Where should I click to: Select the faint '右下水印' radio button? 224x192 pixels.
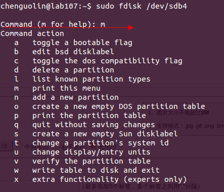point(56,146)
